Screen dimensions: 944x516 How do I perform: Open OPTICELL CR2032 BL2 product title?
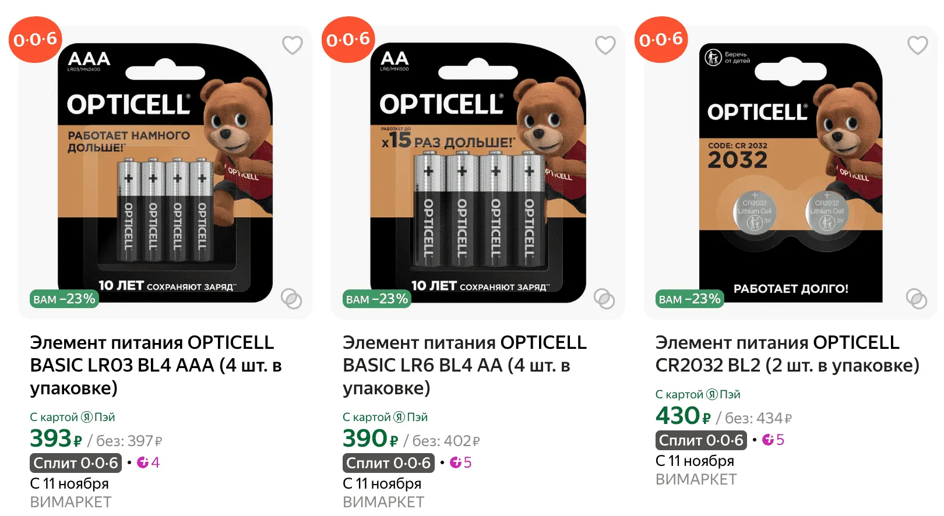(x=787, y=354)
